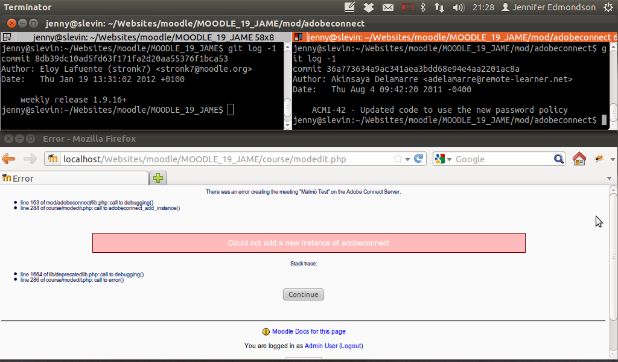Image resolution: width=618 pixels, height=362 pixels.
Task: Open the Admin User profile link
Action: (321, 346)
